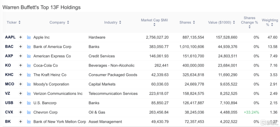Open the BAC ticker link
280x127 pixels.
coord(9,46)
